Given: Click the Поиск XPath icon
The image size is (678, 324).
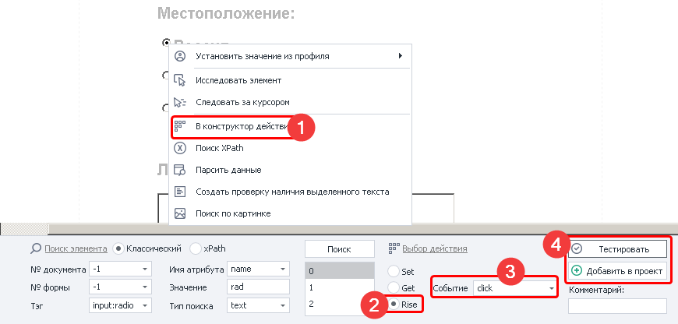Looking at the screenshot, I should click(x=180, y=147).
